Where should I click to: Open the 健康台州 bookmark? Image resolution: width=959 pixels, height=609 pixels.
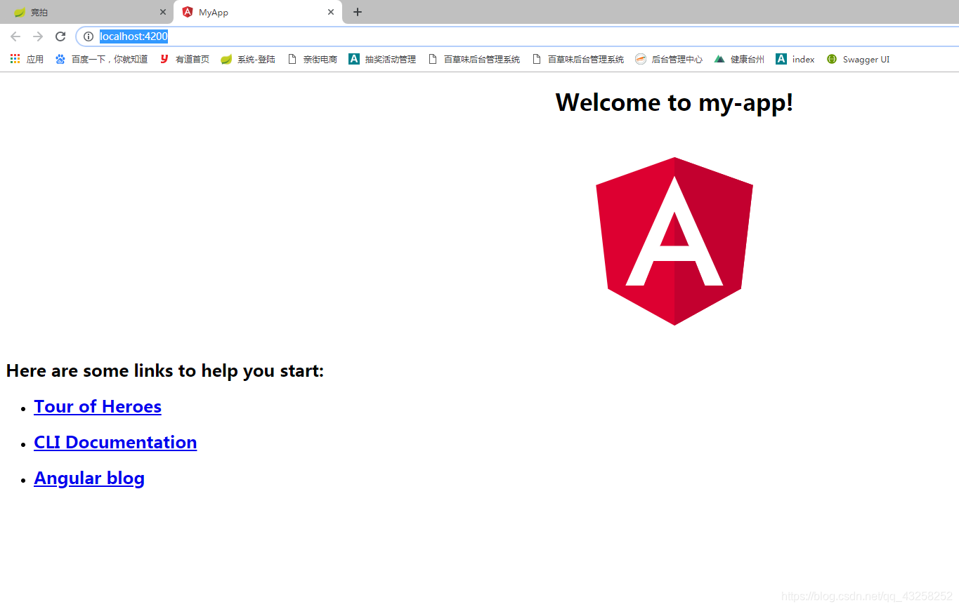point(741,59)
